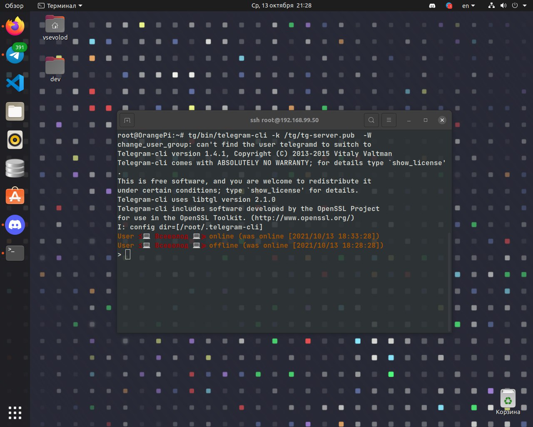Show all applications grid

pyautogui.click(x=15, y=412)
